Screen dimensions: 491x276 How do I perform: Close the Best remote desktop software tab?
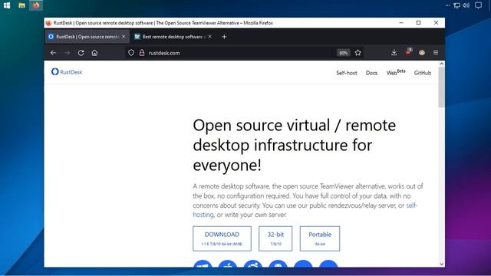click(x=209, y=37)
